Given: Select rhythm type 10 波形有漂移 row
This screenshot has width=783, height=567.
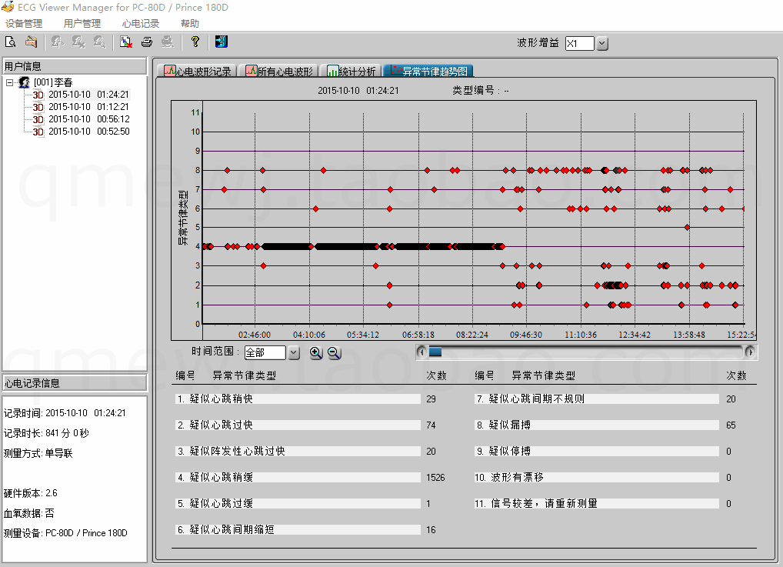Looking at the screenshot, I should pos(596,477).
